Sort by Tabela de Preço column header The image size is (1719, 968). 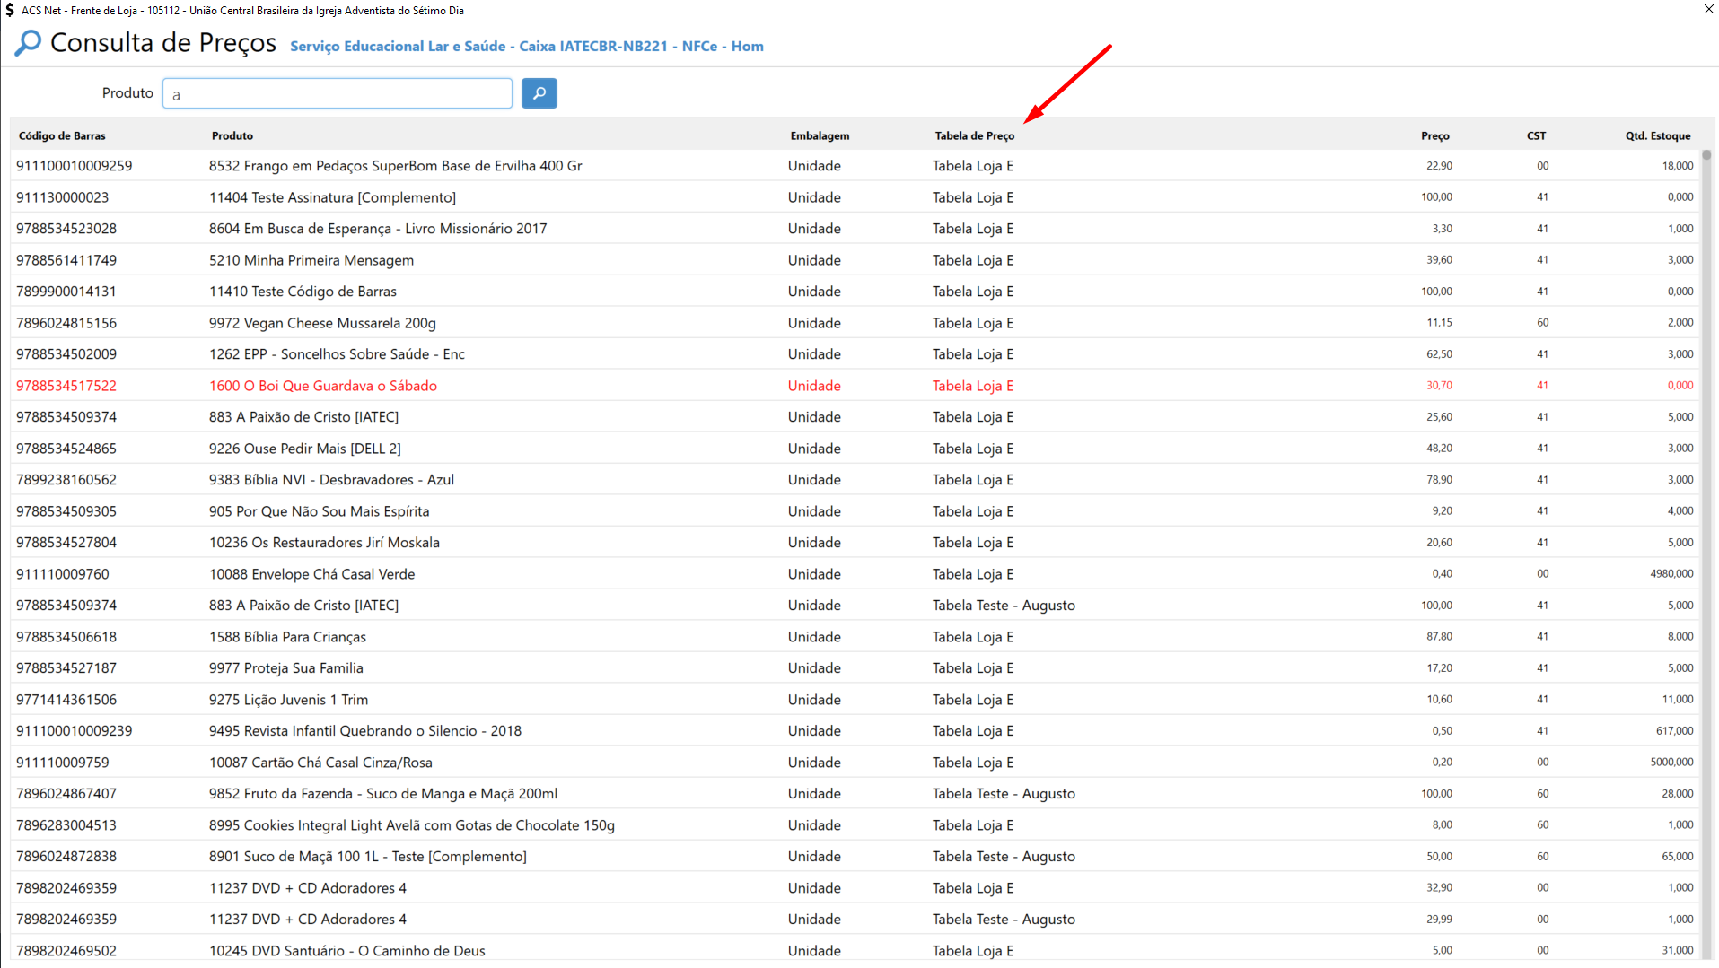[975, 135]
